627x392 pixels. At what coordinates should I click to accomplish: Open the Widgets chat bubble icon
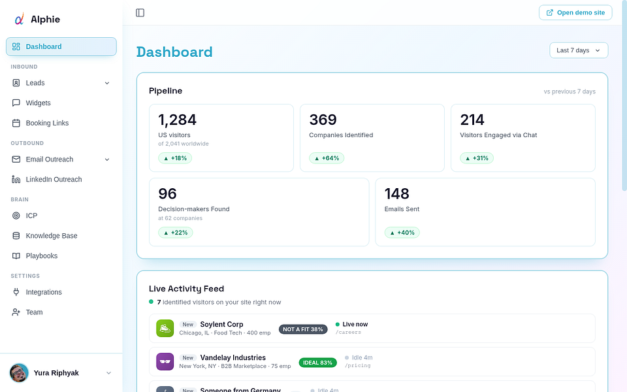(x=16, y=103)
